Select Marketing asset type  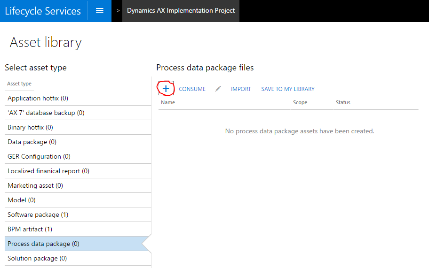pos(35,186)
